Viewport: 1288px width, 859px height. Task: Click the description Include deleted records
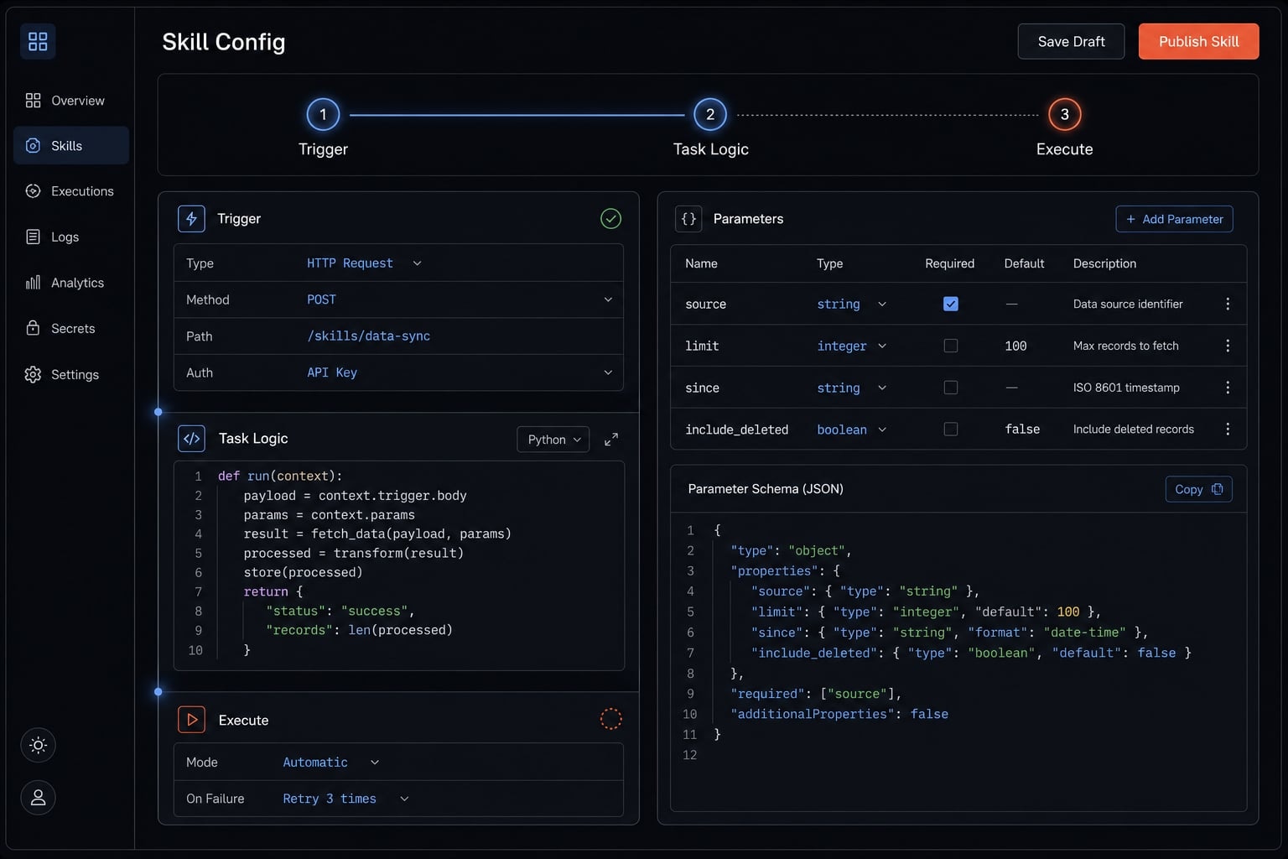click(x=1133, y=429)
